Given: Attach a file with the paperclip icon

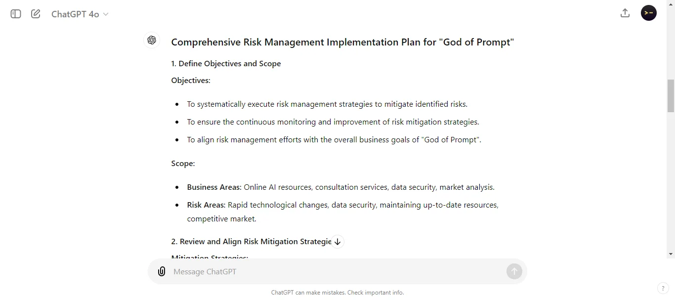Looking at the screenshot, I should pos(162,271).
